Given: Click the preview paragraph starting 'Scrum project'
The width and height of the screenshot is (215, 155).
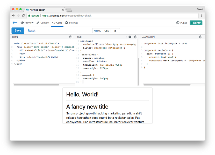Looking at the screenshot, I should (105, 118).
